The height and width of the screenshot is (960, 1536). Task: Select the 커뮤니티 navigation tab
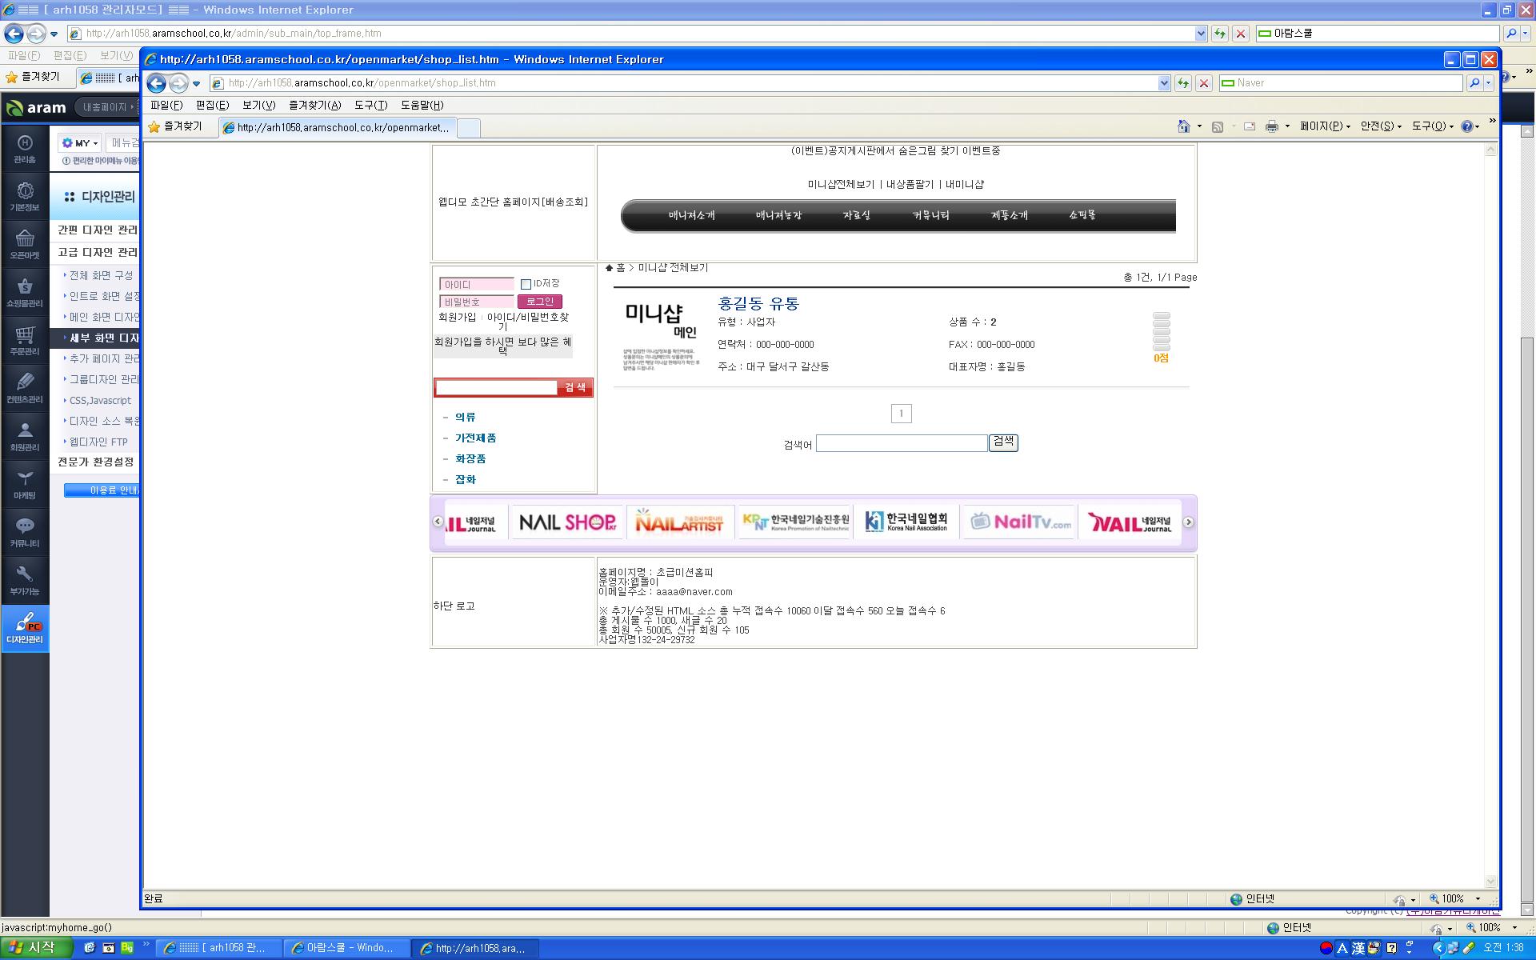pos(930,215)
